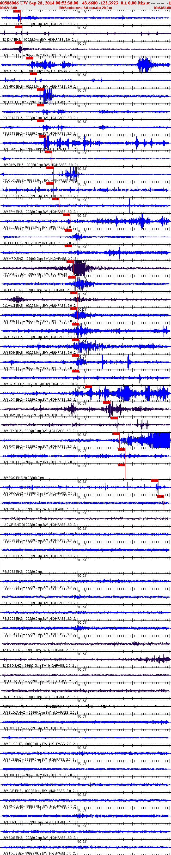
Task: Select the 'CN GDR EHZ' station label
Action: (13, 337)
